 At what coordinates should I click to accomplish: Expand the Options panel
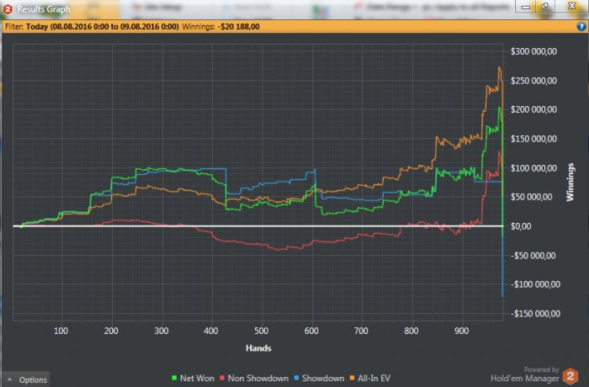click(x=28, y=379)
